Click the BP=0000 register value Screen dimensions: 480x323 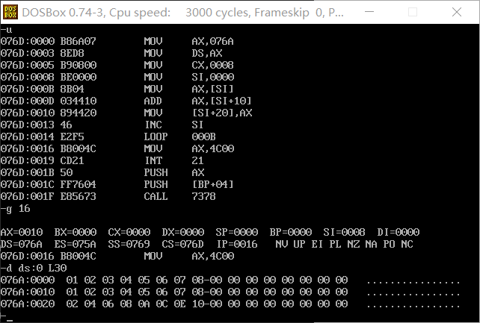tap(291, 232)
